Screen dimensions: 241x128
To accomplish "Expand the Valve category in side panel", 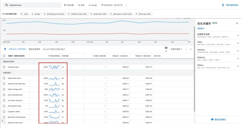I will point(238,43).
